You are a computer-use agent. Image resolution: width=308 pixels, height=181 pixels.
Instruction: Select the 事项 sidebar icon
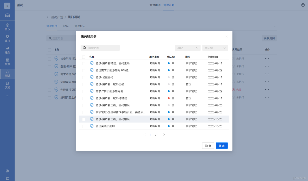pyautogui.click(x=7, y=39)
